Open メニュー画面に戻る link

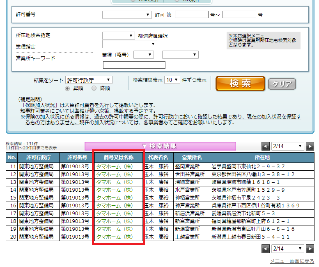pos(292,261)
